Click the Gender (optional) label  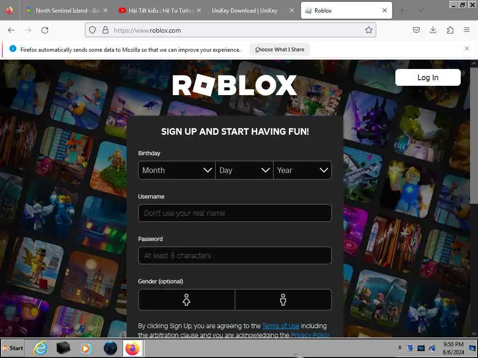(161, 281)
